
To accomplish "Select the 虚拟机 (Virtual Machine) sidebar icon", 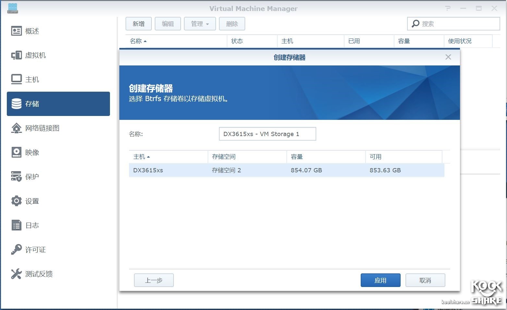I will (x=35, y=55).
